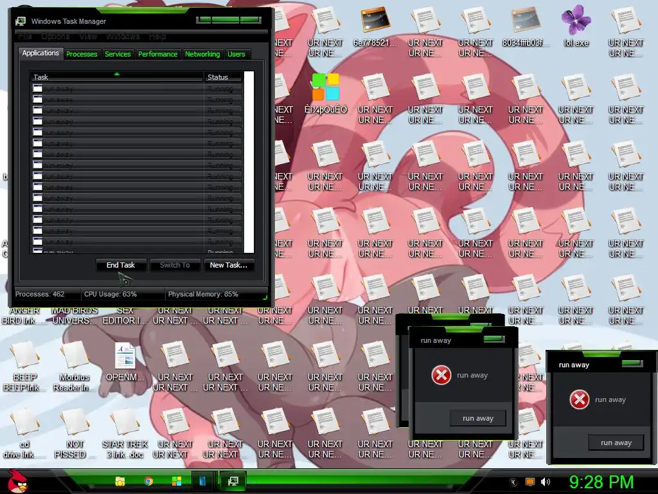Click the End Task button
Screen dimensions: 658x494
coord(121,265)
